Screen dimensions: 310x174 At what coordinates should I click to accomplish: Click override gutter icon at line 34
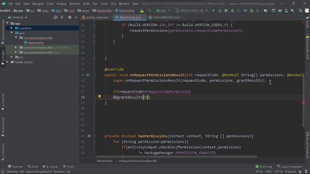coord(88,75)
